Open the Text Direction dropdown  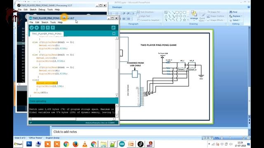pos(146,12)
